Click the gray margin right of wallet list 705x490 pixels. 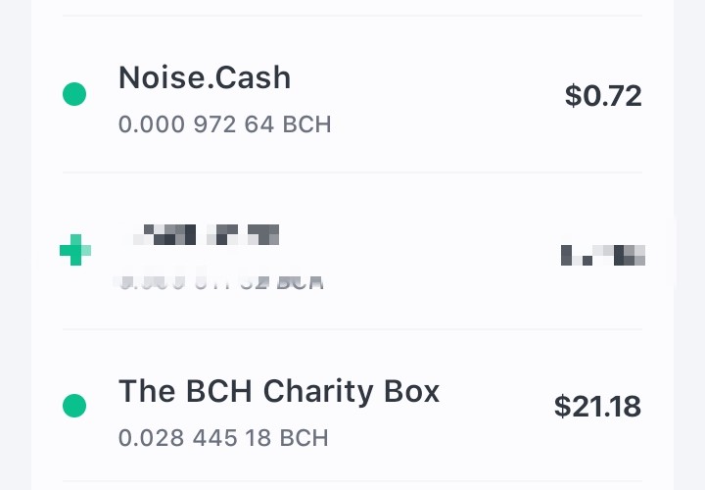point(689,245)
